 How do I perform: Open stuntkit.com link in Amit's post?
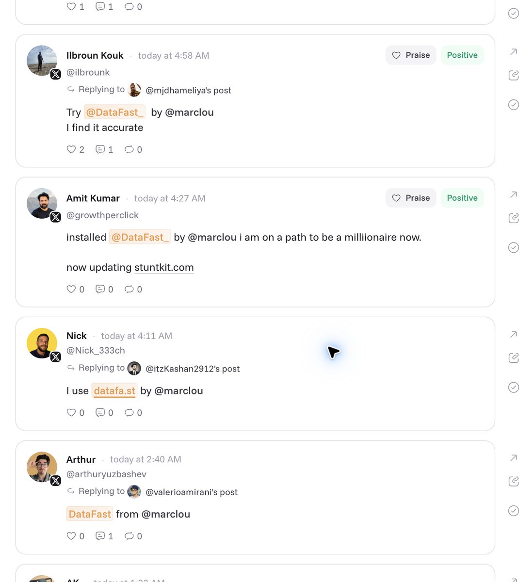[164, 268]
